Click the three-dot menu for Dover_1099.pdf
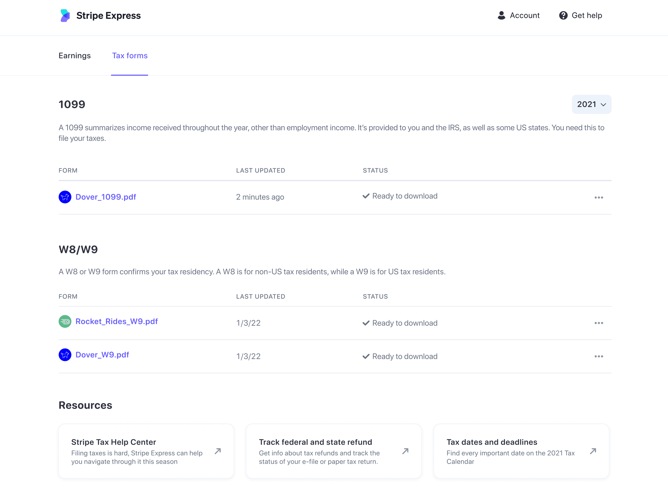The width and height of the screenshot is (668, 493). click(x=599, y=197)
